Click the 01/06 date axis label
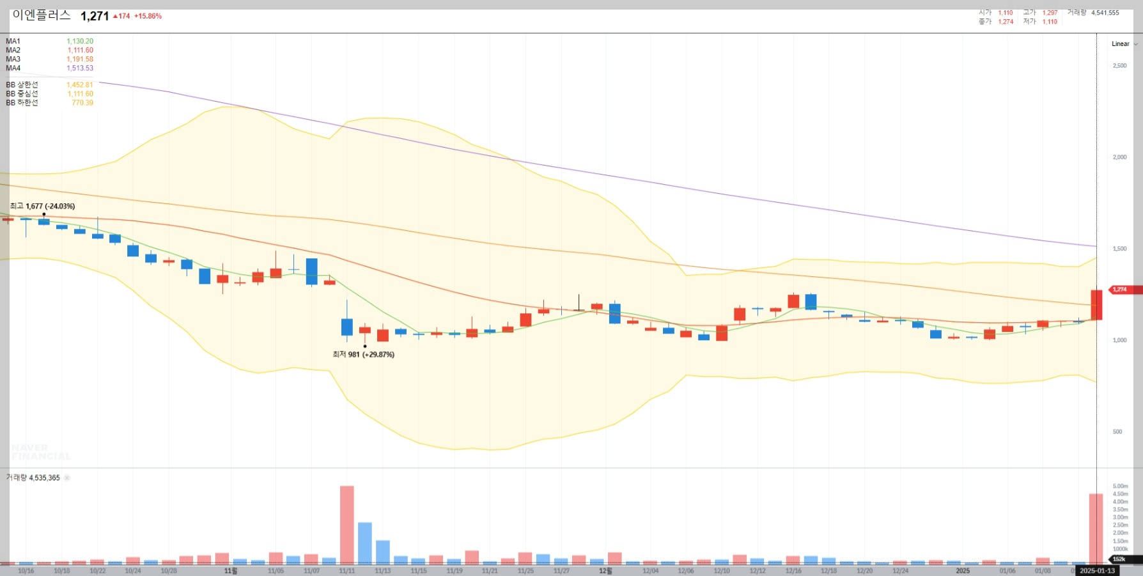 pos(1007,571)
